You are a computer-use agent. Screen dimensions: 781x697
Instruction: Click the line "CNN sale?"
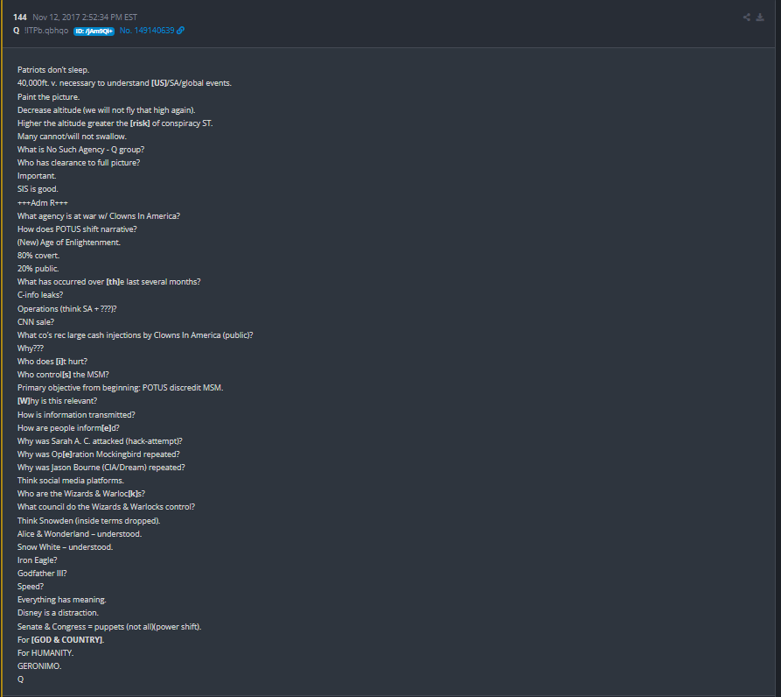pos(36,322)
